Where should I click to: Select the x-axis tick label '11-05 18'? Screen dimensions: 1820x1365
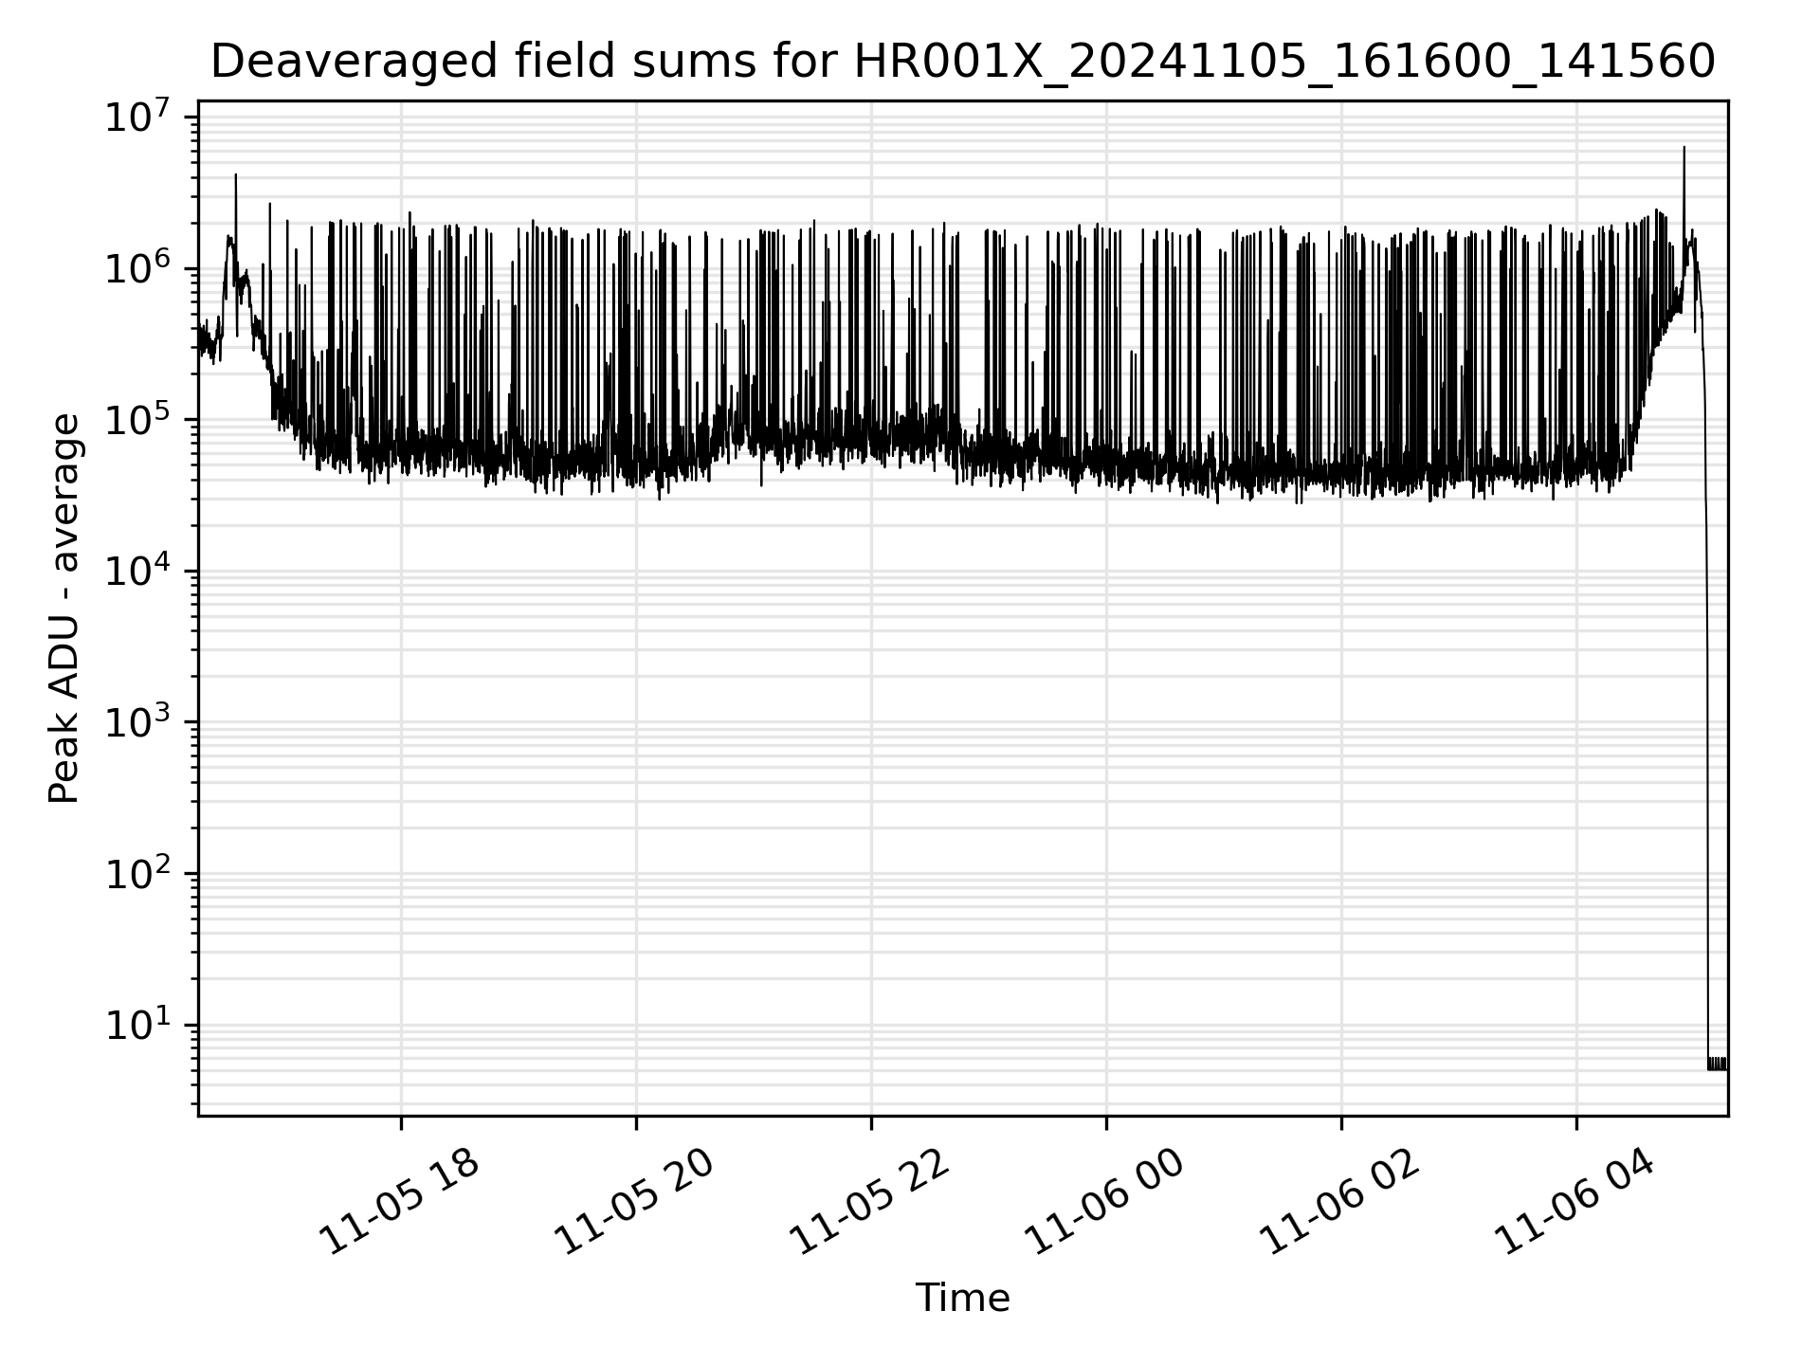(399, 1203)
